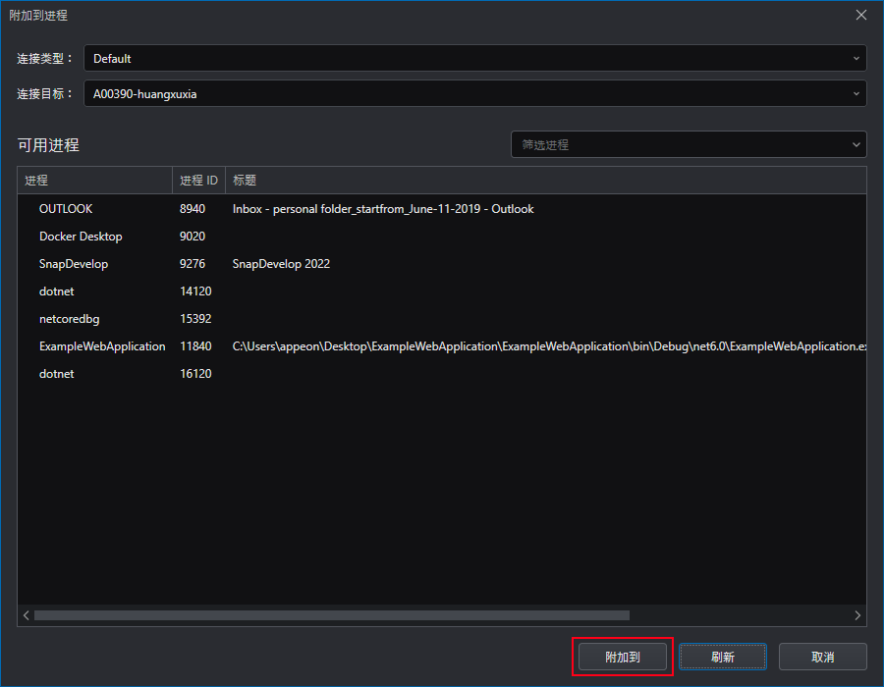Select the dotnet process with ID 16120
This screenshot has width=884, height=687.
[442, 374]
